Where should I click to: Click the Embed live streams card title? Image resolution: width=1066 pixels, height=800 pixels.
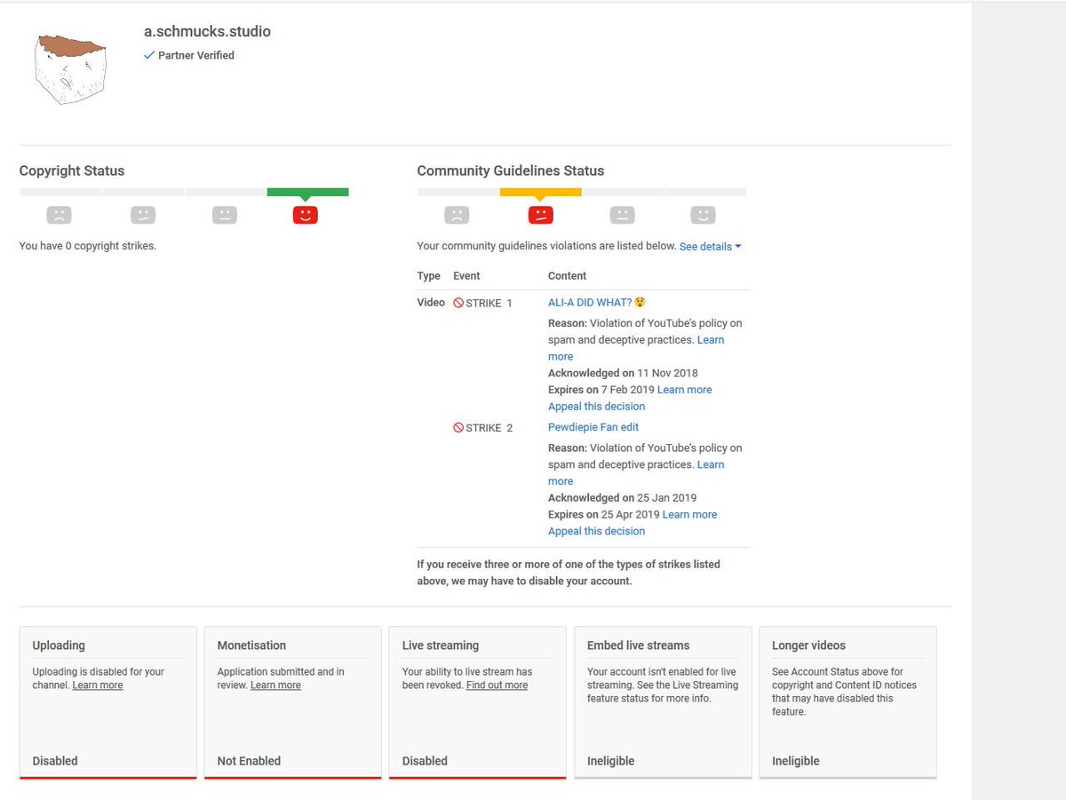pyautogui.click(x=639, y=646)
